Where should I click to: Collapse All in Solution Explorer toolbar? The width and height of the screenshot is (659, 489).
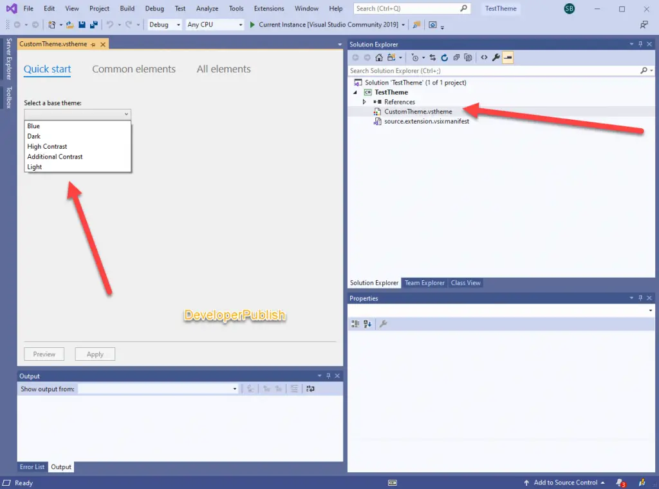point(456,57)
